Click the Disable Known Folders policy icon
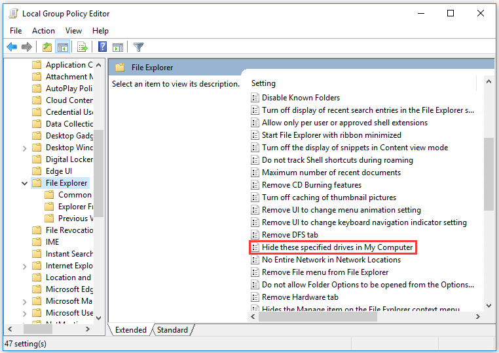 point(255,98)
